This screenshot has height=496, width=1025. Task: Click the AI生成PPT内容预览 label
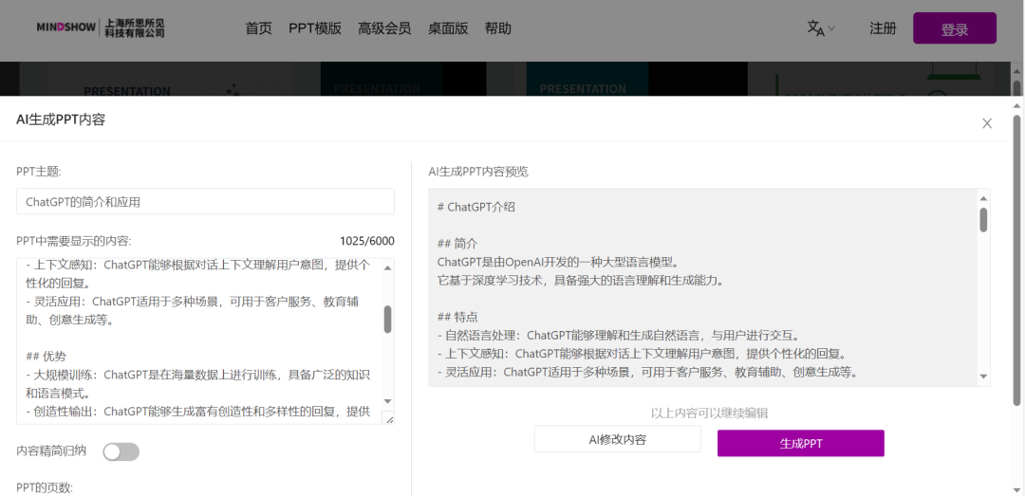click(477, 172)
